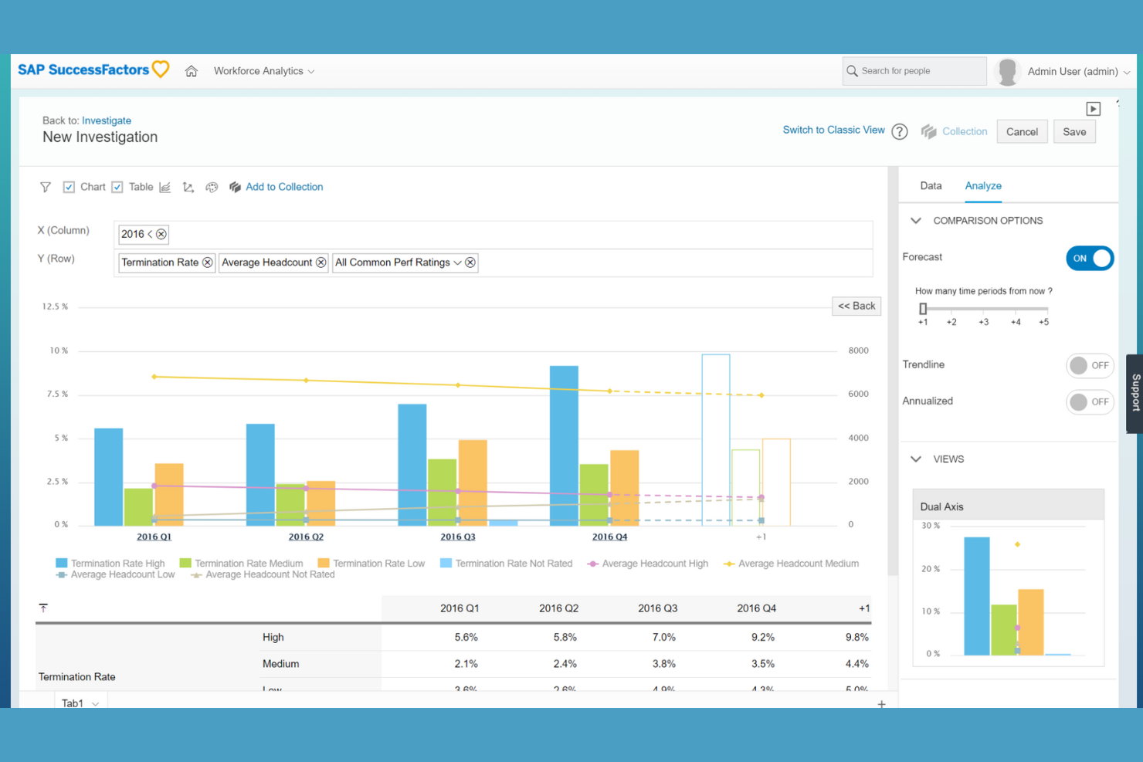Enable the Trendline toggle
This screenshot has height=762, width=1143.
[1090, 365]
